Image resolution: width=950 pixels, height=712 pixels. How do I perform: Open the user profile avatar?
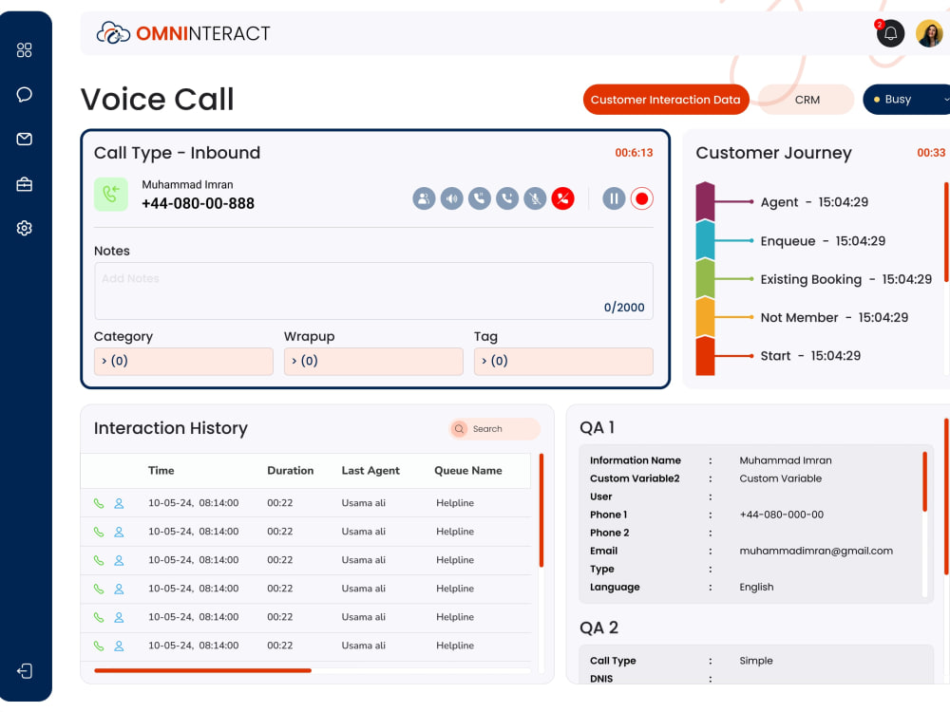coord(929,33)
